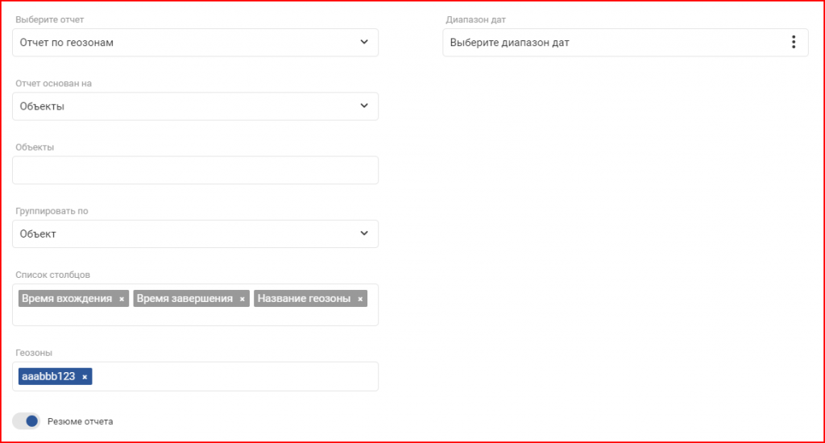825x443 pixels.
Task: Click the Время вхождения tag label
Action: pyautogui.click(x=67, y=298)
